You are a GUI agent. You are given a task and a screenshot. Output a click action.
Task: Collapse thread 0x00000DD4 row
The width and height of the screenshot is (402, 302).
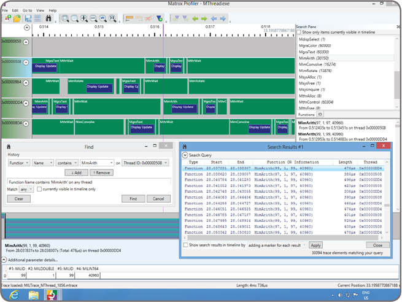[x=26, y=103]
